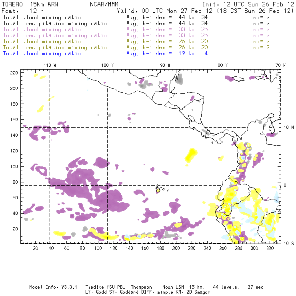Click 'Goddard DIFF' text in footer
The height and width of the screenshot is (296, 296).
point(136,292)
